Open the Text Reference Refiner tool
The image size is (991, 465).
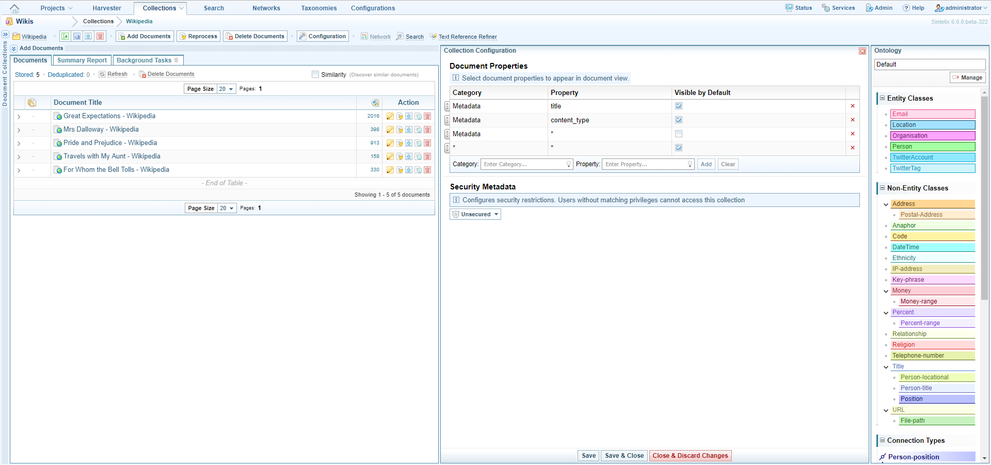click(467, 37)
